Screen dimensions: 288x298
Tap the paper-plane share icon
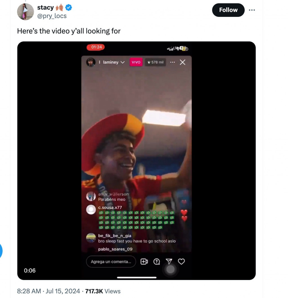click(169, 262)
